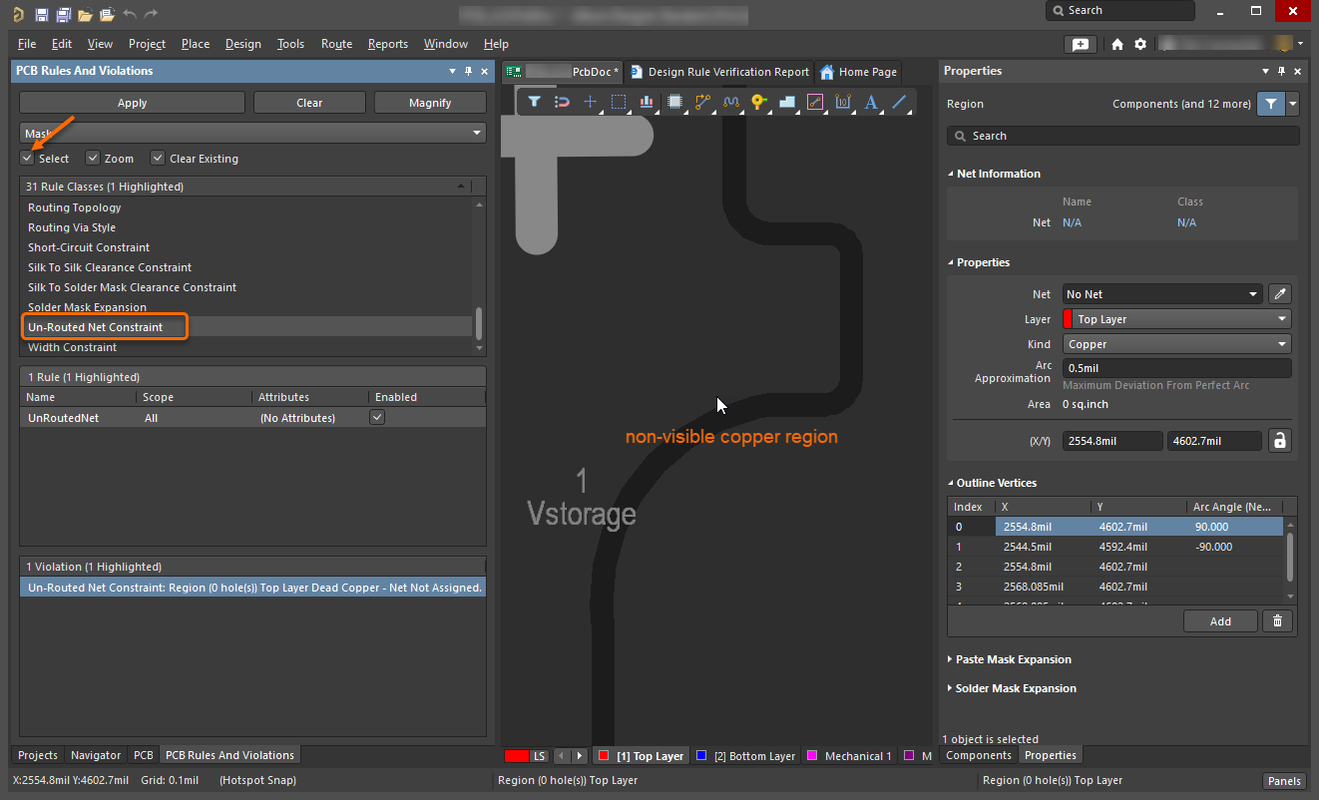Viewport: 1319px width, 800px height.
Task: Open the Reports menu
Action: (387, 44)
